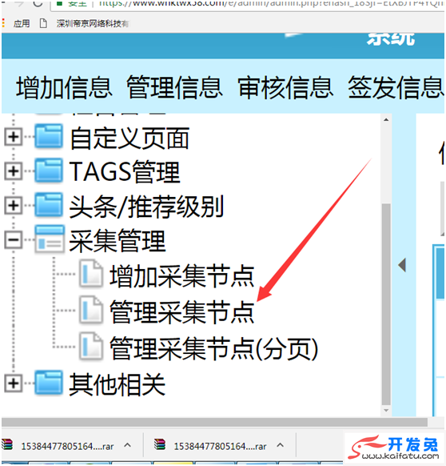
Task: Open 增加采集节点 link in tree
Action: (182, 276)
